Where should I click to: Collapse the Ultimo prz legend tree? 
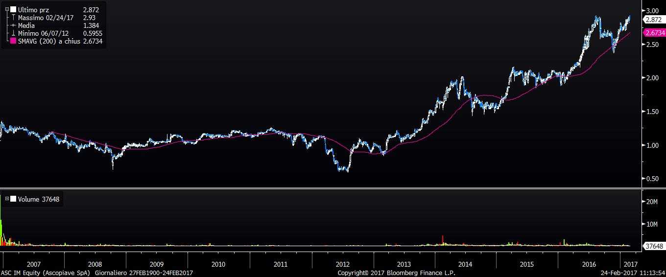coord(6,9)
